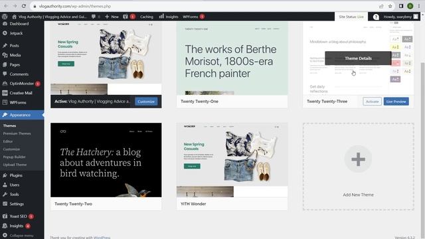
Task: Click Site Status: Live indicator
Action: (x=351, y=17)
